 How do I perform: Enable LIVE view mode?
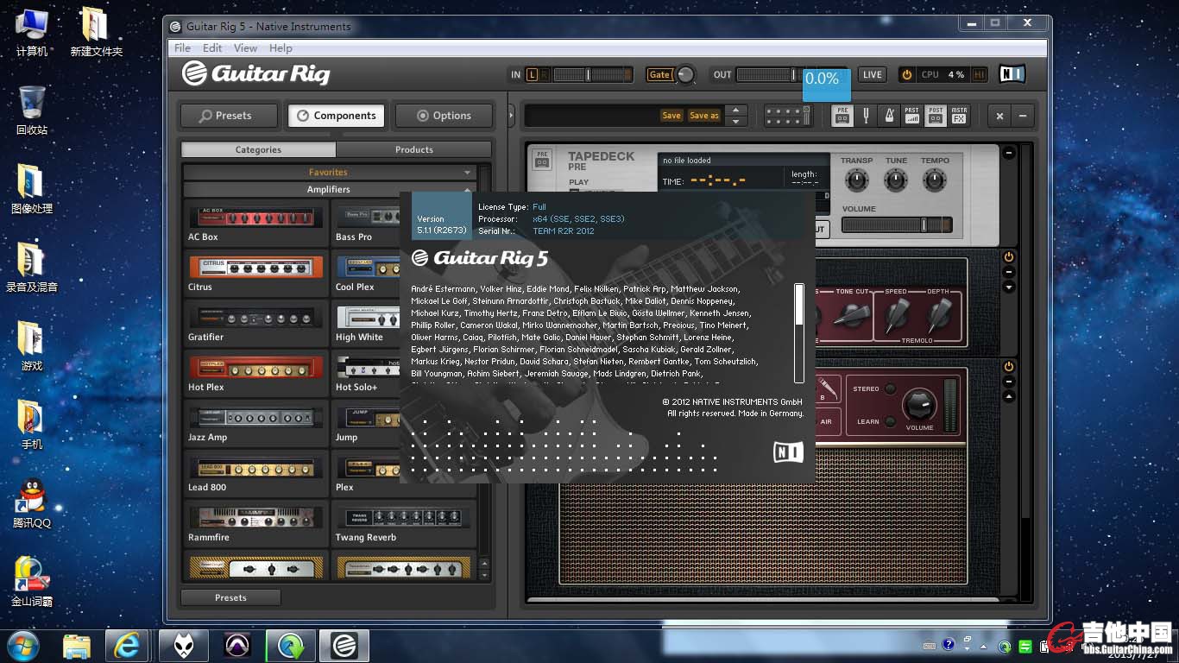(873, 75)
